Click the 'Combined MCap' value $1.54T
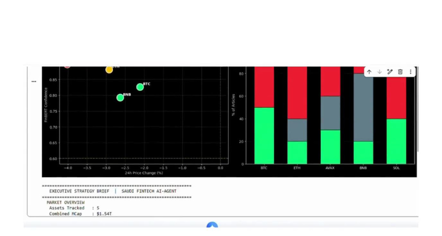The width and height of the screenshot is (442, 236). 104,214
